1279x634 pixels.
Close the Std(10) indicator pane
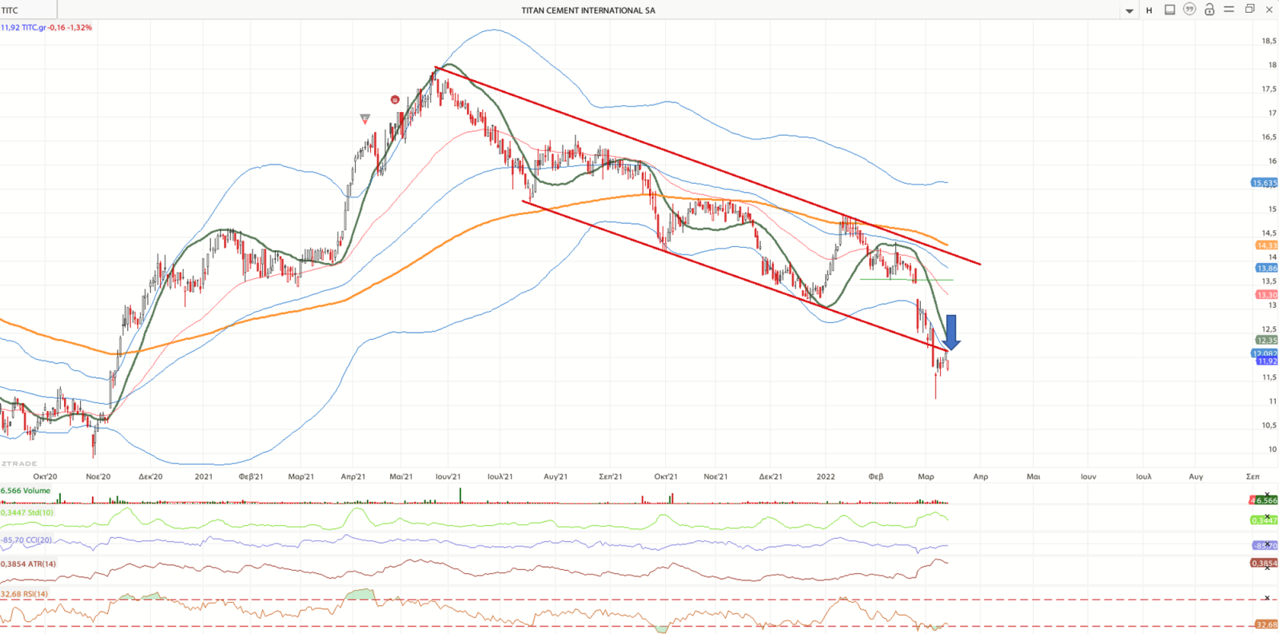pyautogui.click(x=1267, y=516)
